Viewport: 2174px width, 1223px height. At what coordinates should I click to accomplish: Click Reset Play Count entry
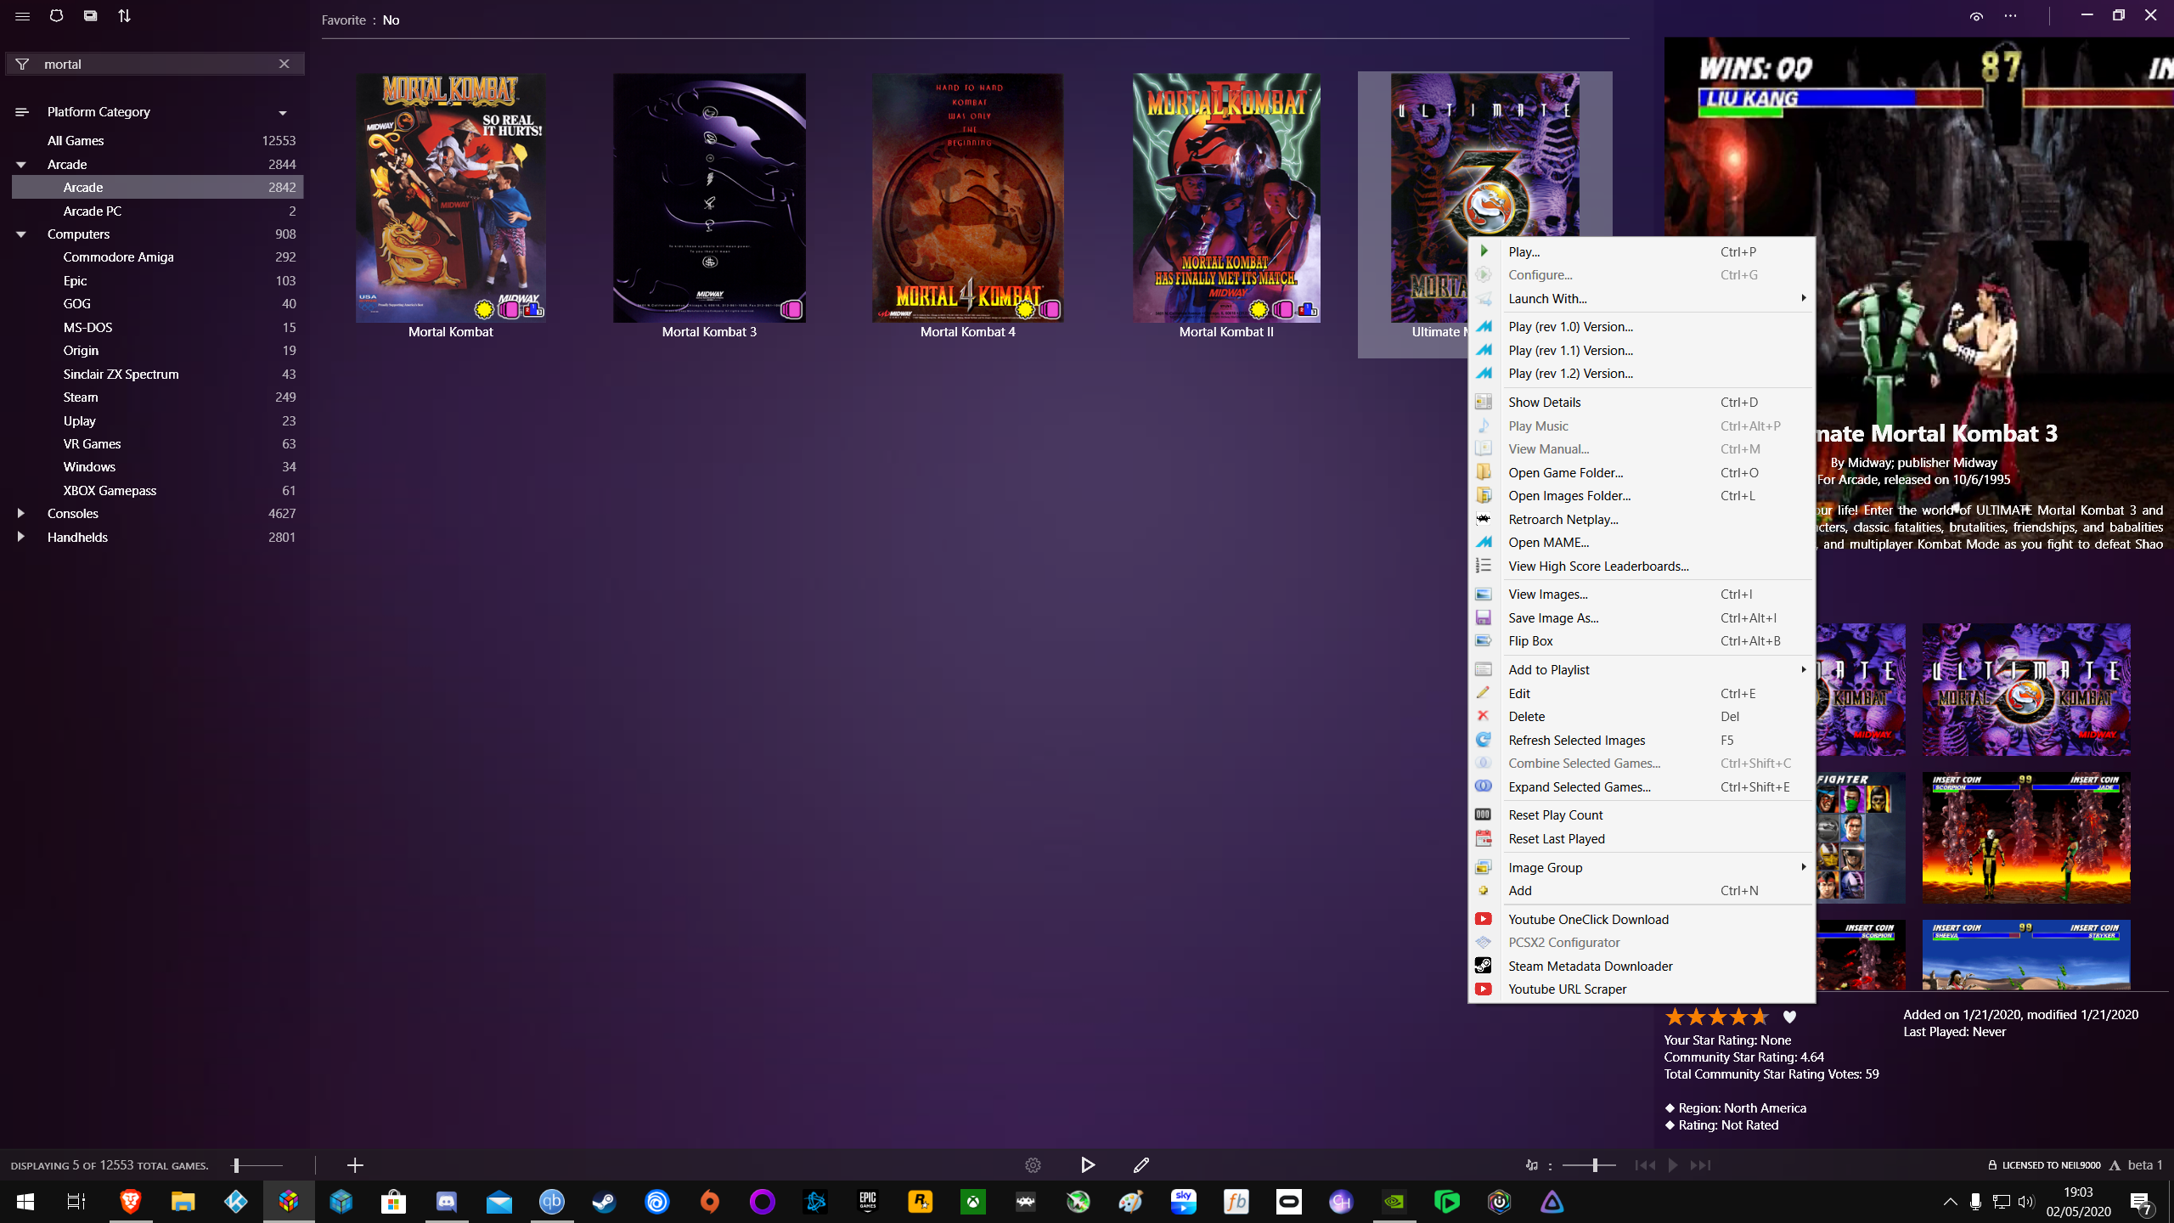click(x=1642, y=815)
